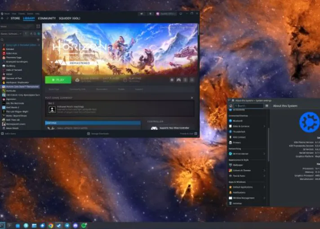Screen dimensions: 320x229
Task: Close the Post-Game Summary panel
Action: [192, 98]
